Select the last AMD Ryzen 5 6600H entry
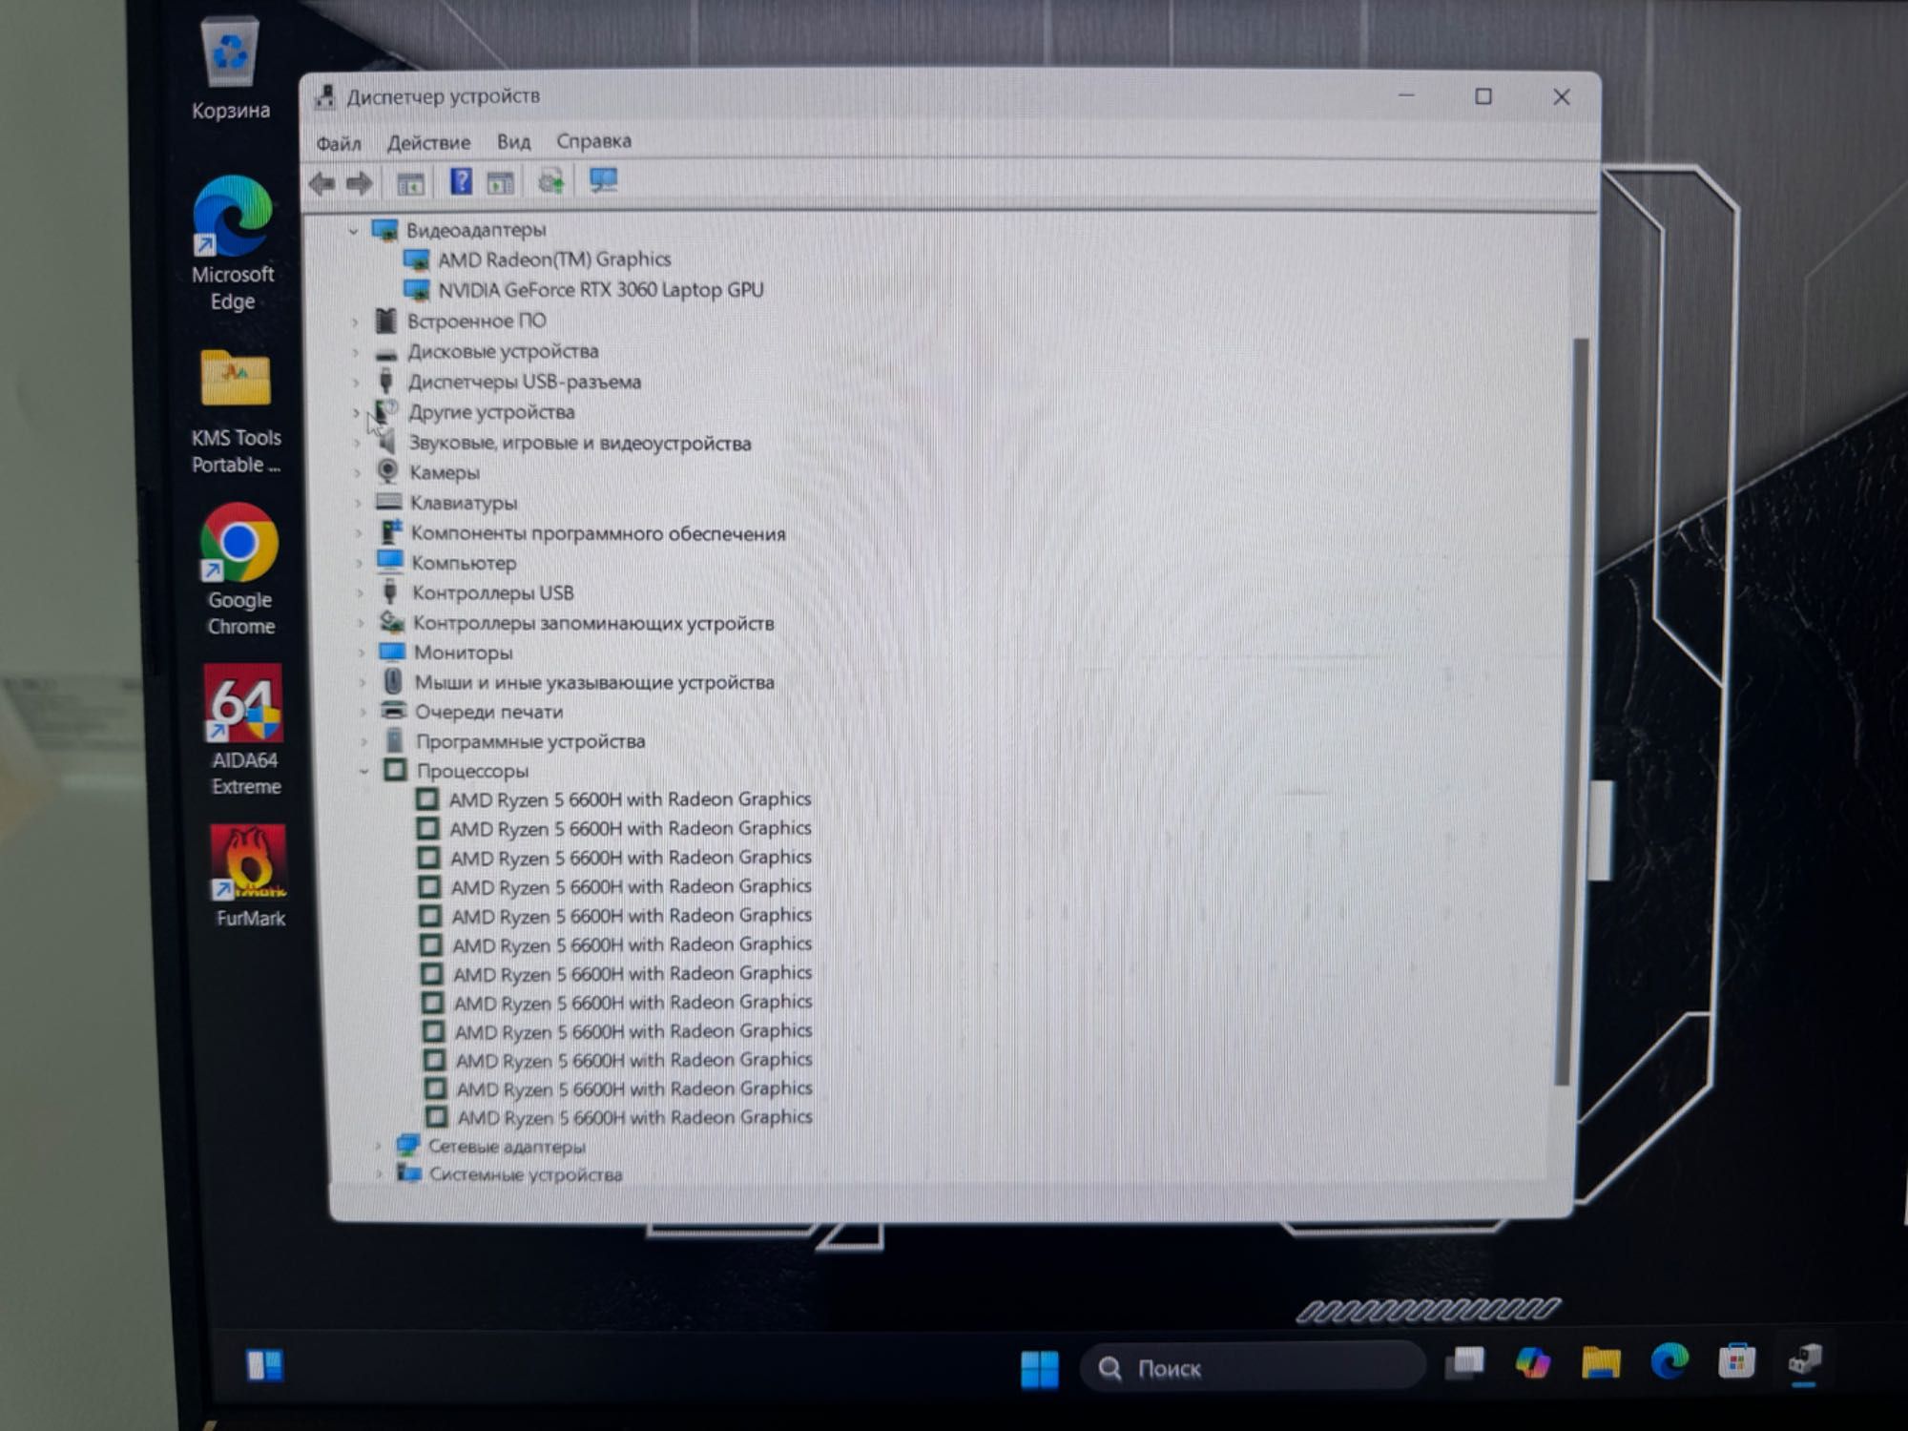1908x1431 pixels. 634,1117
